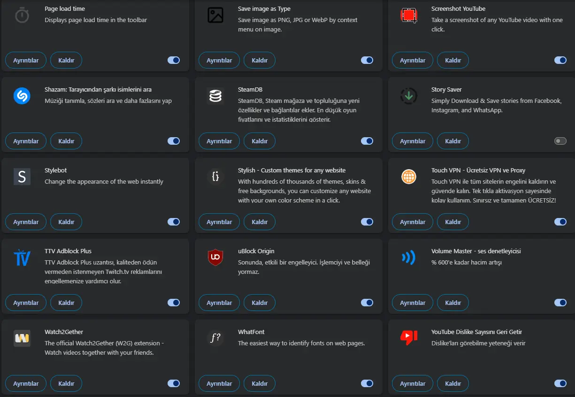Viewport: 575px width, 397px height.
Task: Open Ayrıntılar for YouTube Dislike Sayısını Geri Getir
Action: coord(413,383)
